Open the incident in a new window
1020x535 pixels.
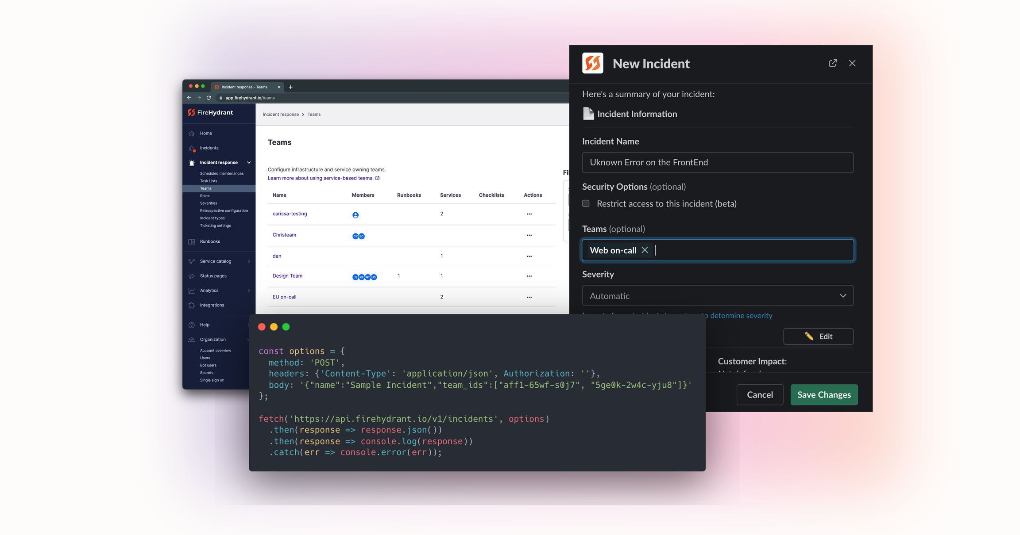833,63
